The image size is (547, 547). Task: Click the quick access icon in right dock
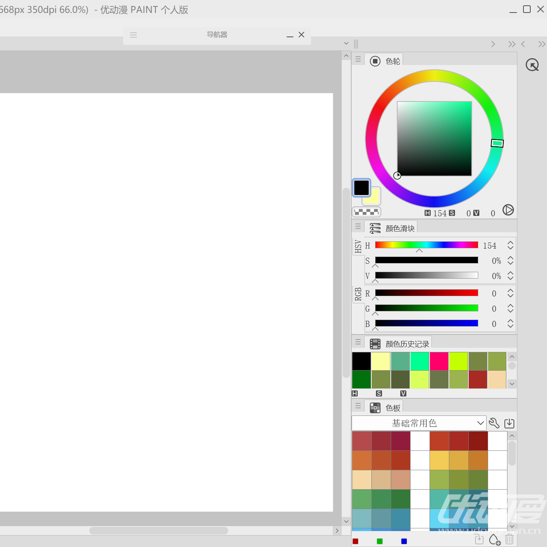tap(532, 65)
